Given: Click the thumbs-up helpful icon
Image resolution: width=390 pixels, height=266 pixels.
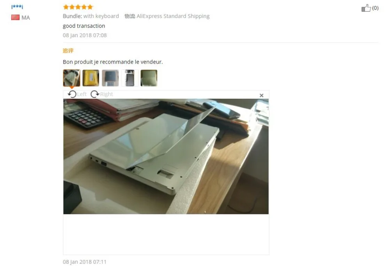Looking at the screenshot, I should click(366, 8).
